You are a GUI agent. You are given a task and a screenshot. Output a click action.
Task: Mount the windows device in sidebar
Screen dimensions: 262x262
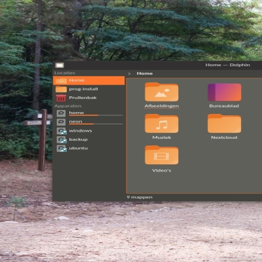(x=89, y=131)
